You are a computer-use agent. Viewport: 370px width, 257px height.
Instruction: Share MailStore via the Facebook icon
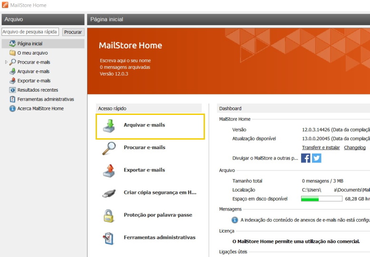[306, 158]
